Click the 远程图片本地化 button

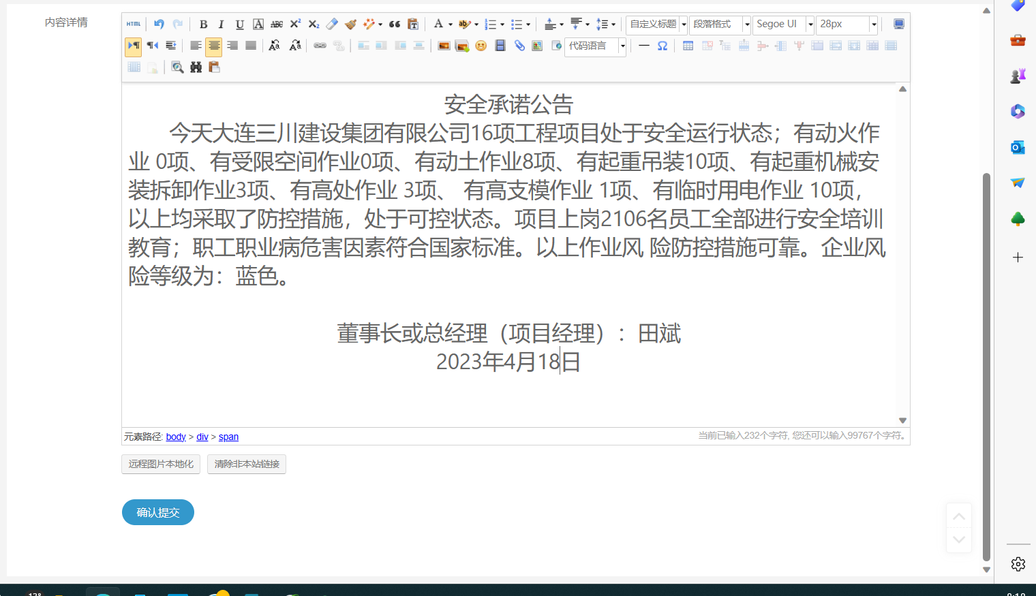[161, 464]
